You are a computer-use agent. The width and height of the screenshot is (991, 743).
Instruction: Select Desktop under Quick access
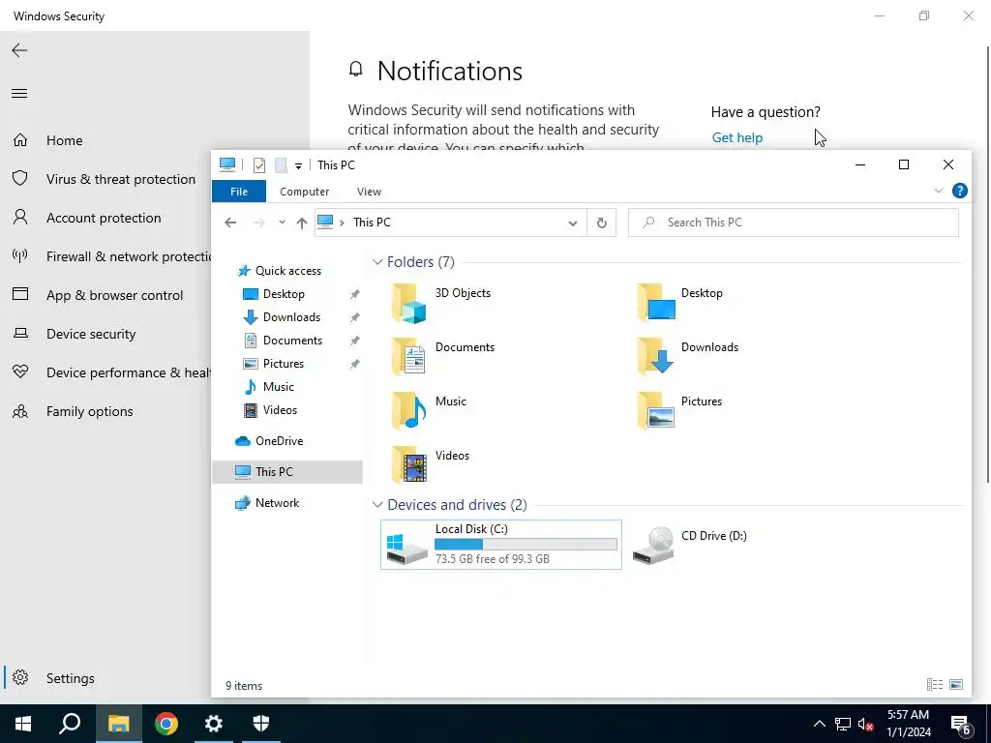tap(284, 294)
